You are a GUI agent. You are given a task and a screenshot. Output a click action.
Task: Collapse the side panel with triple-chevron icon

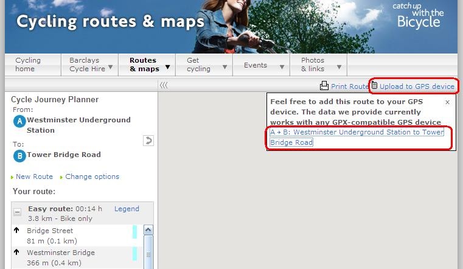[x=164, y=85]
